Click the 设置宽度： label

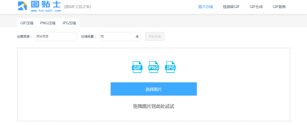click(x=25, y=37)
